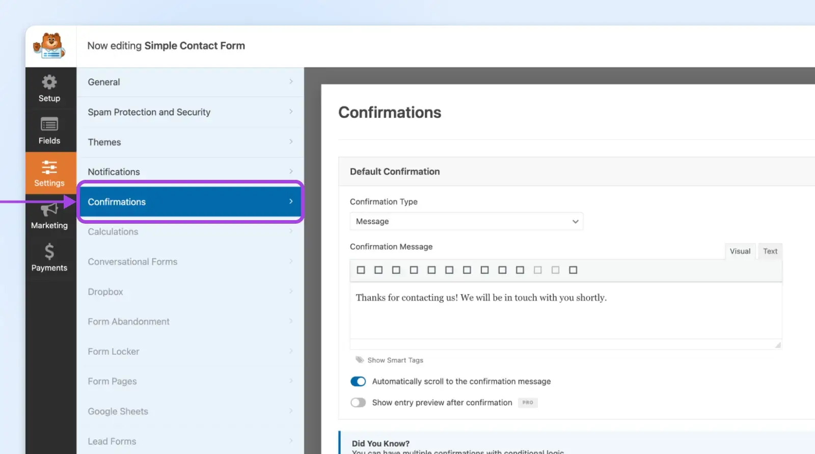Switch to the Text editor tab

770,251
